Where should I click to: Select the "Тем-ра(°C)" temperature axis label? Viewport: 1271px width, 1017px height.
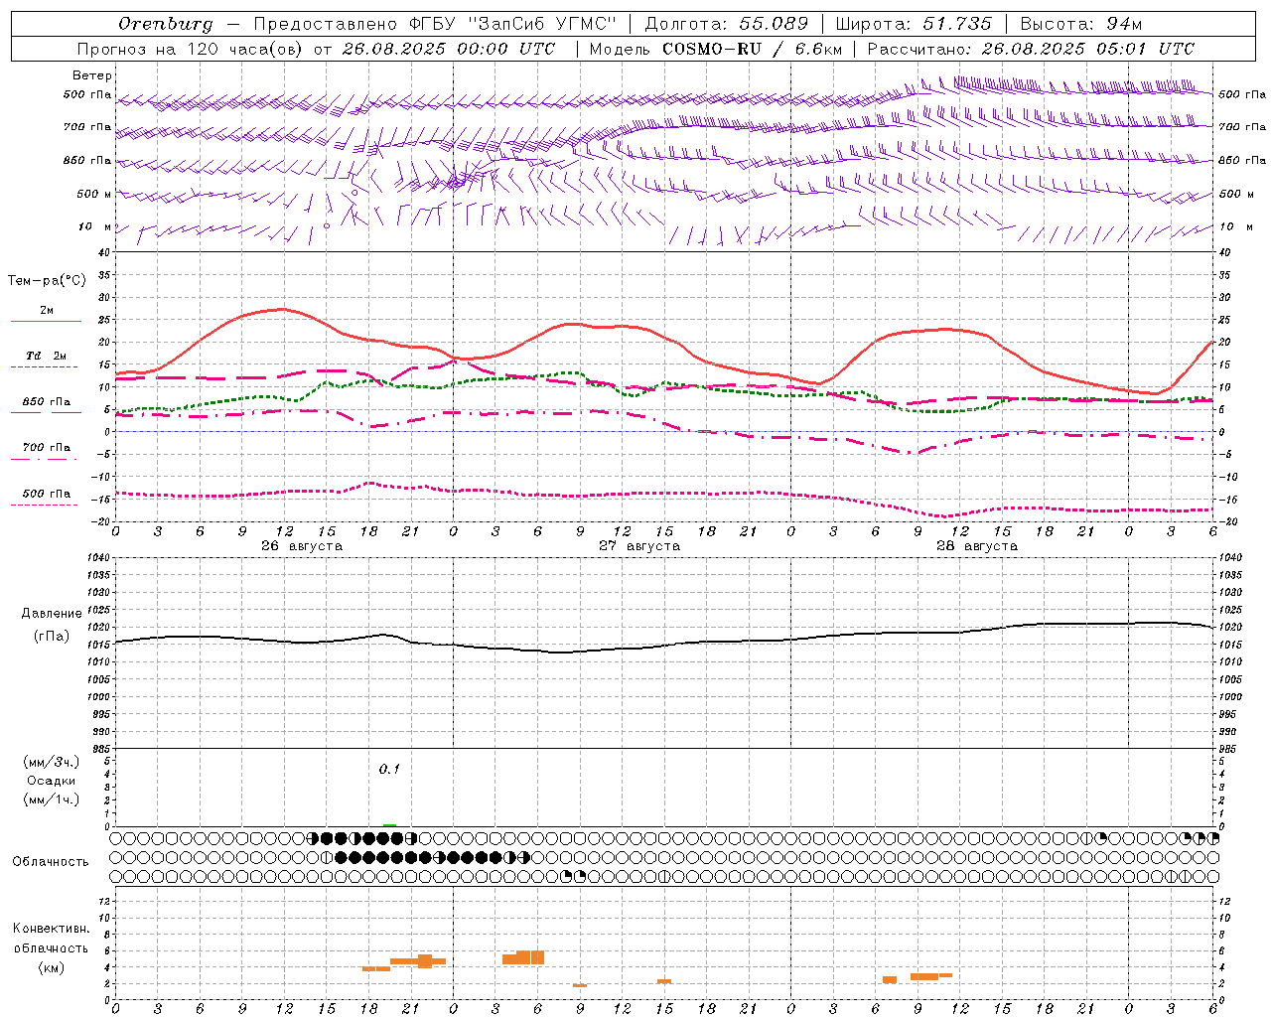[x=47, y=281]
